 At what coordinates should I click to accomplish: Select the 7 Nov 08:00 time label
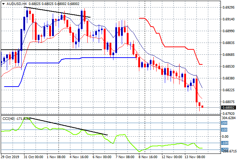[x=125, y=157]
